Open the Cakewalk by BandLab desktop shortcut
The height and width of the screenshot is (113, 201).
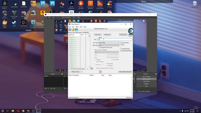click(90, 5)
